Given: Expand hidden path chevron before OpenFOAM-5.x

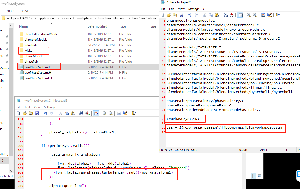Looking at the screenshot, I should click(x=8, y=18).
